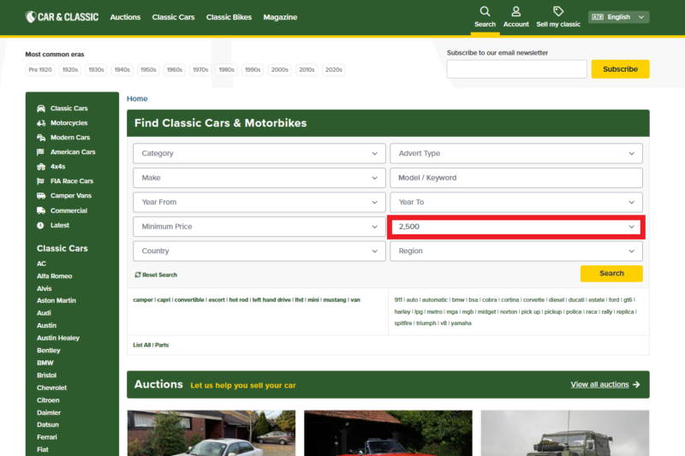
Task: Open the Year To dropdown
Action: [516, 202]
